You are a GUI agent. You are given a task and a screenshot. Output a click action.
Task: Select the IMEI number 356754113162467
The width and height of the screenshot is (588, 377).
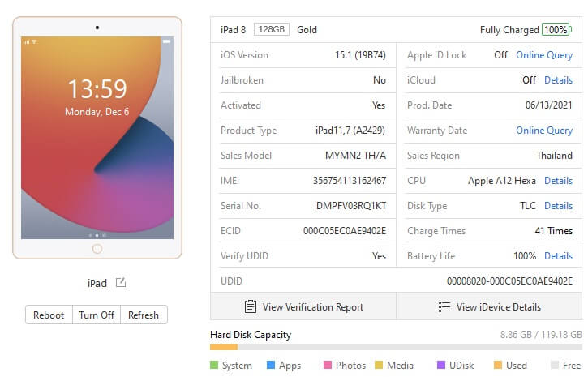point(350,181)
